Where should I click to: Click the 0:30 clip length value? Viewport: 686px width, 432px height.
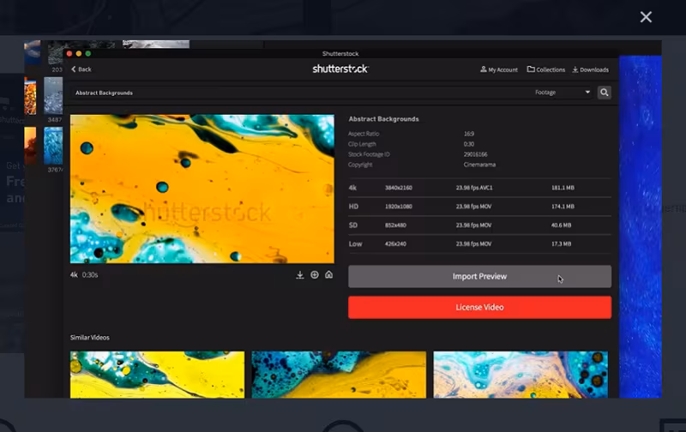click(468, 144)
